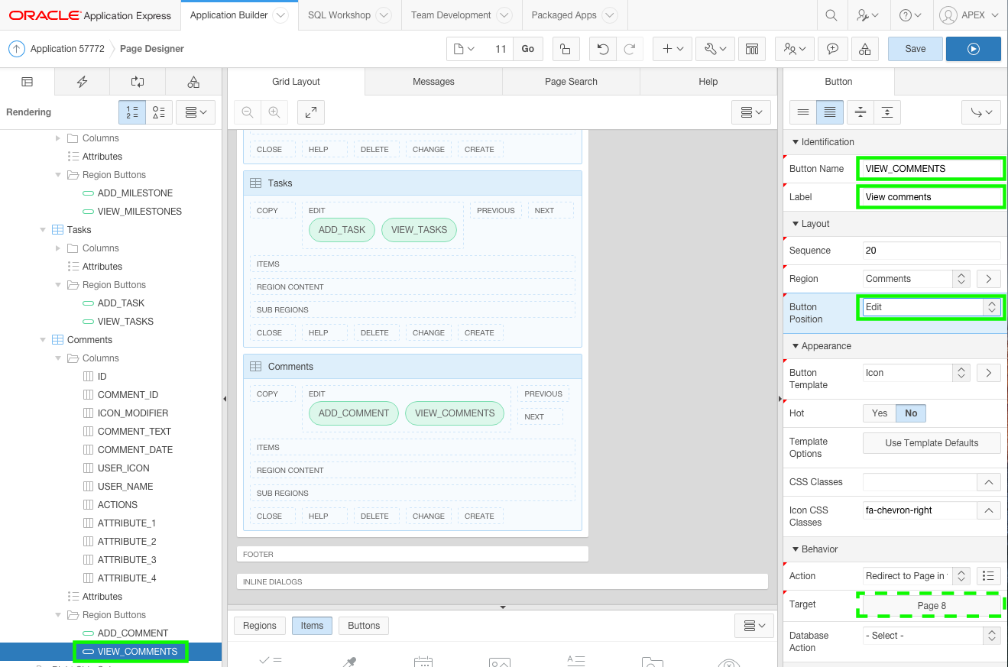Click the Label input field

click(x=932, y=197)
